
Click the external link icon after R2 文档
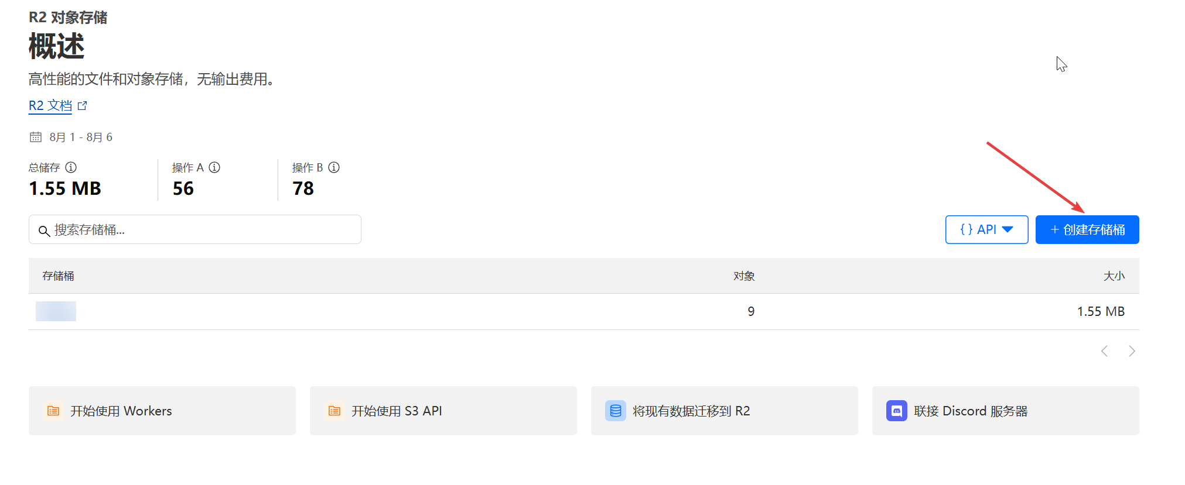pyautogui.click(x=83, y=106)
